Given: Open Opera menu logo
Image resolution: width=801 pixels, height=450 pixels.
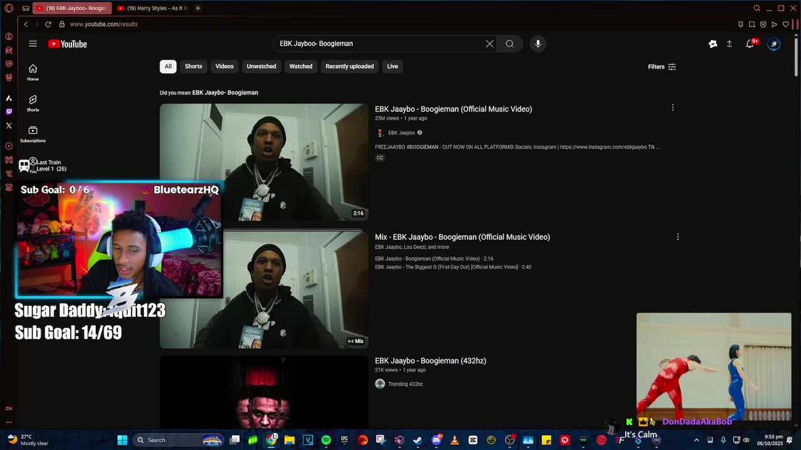Looking at the screenshot, I should (9, 8).
